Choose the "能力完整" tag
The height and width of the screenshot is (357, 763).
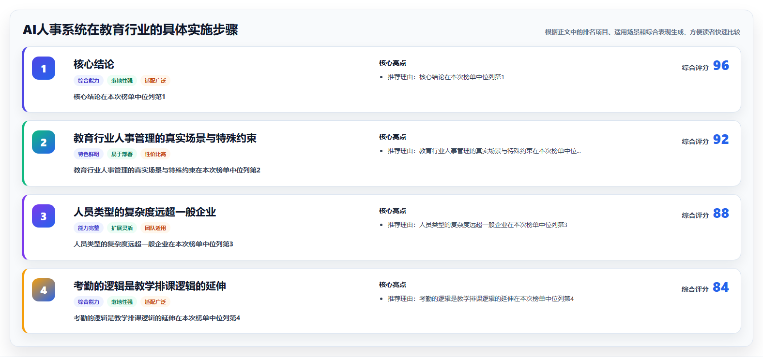89,228
